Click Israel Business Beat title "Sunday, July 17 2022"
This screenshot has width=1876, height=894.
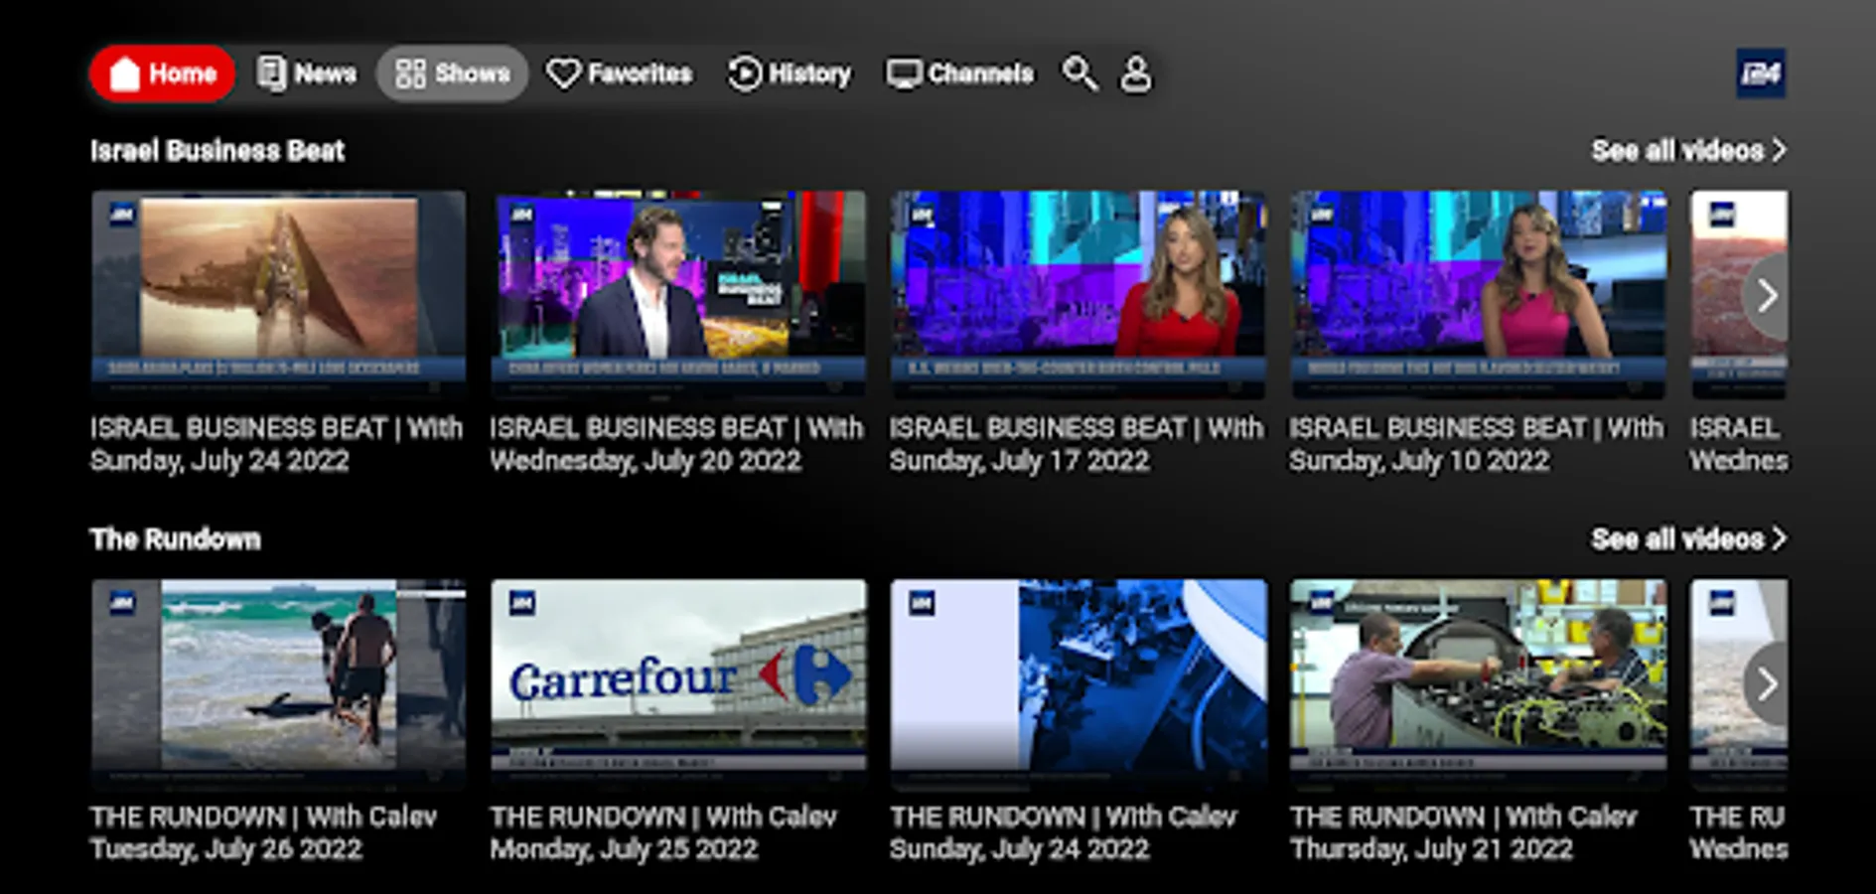[x=1020, y=461]
